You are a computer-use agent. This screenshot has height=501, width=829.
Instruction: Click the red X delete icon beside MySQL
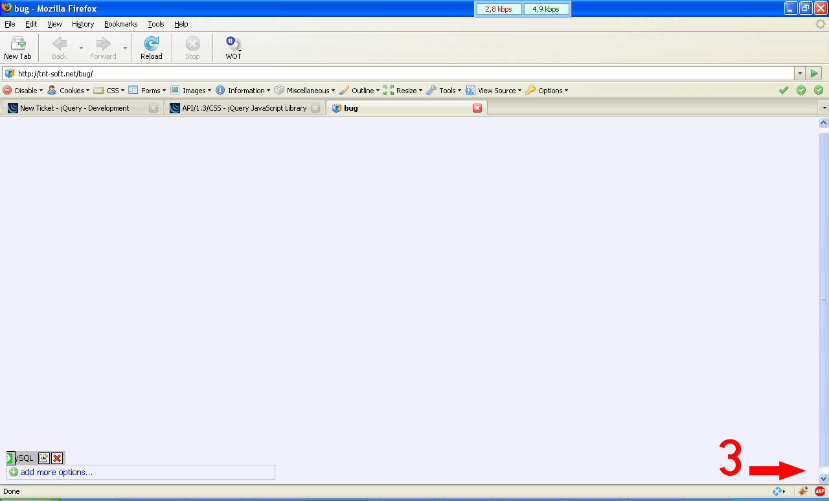coord(57,458)
